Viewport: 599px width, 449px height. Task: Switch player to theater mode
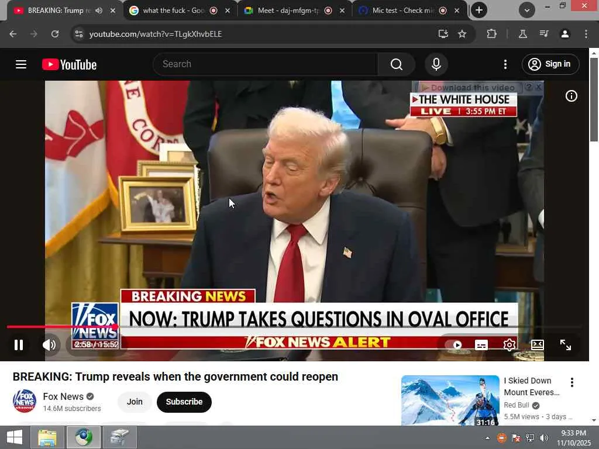[x=538, y=345]
